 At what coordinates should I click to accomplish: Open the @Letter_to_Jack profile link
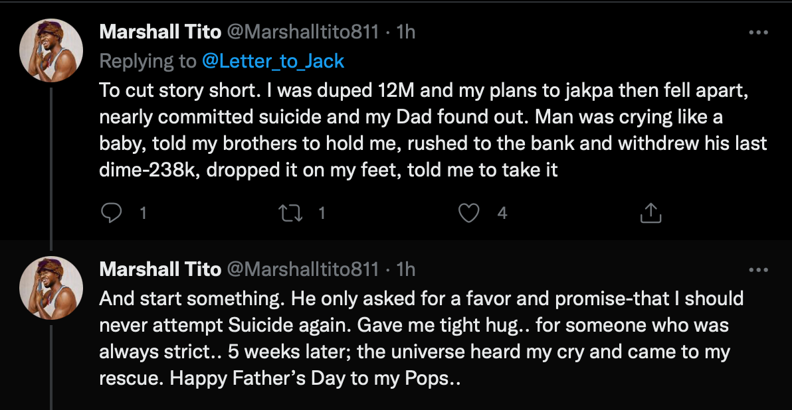coord(273,61)
